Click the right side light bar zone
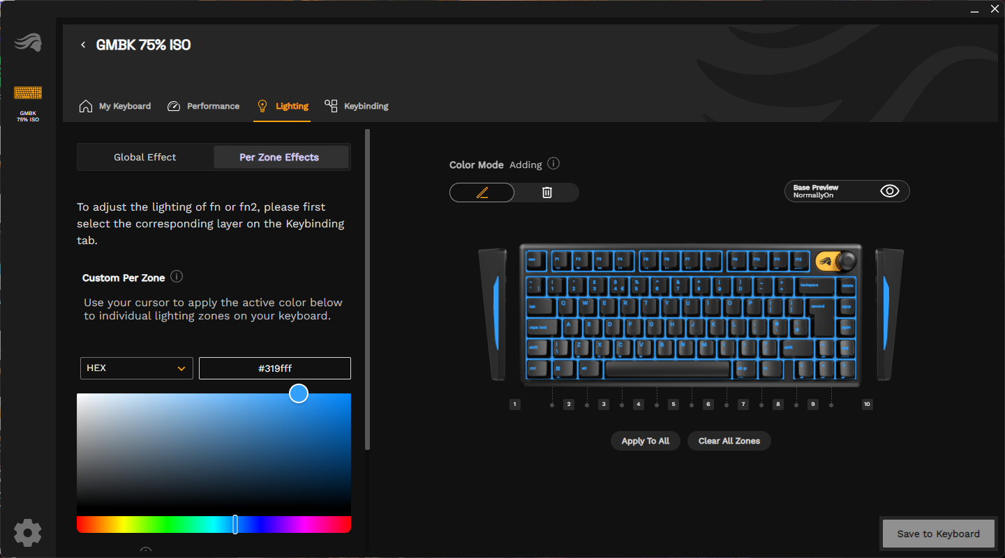Image resolution: width=1005 pixels, height=558 pixels. 886,314
